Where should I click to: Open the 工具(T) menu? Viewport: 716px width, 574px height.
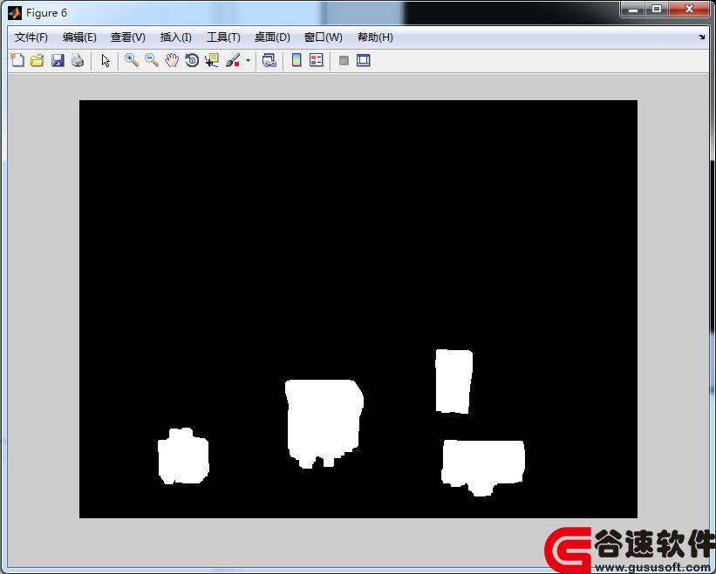[223, 37]
